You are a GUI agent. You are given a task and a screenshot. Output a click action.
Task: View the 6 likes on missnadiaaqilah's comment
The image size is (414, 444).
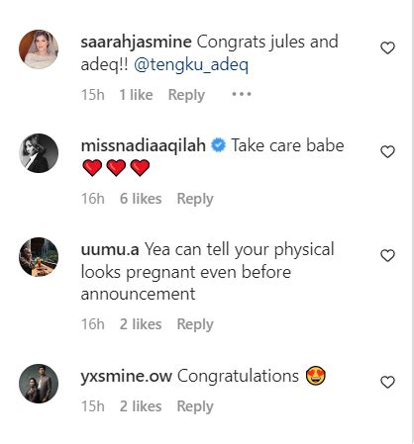click(141, 199)
